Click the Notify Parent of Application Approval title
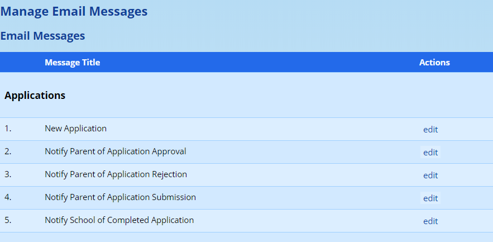The width and height of the screenshot is (493, 242). coord(115,151)
